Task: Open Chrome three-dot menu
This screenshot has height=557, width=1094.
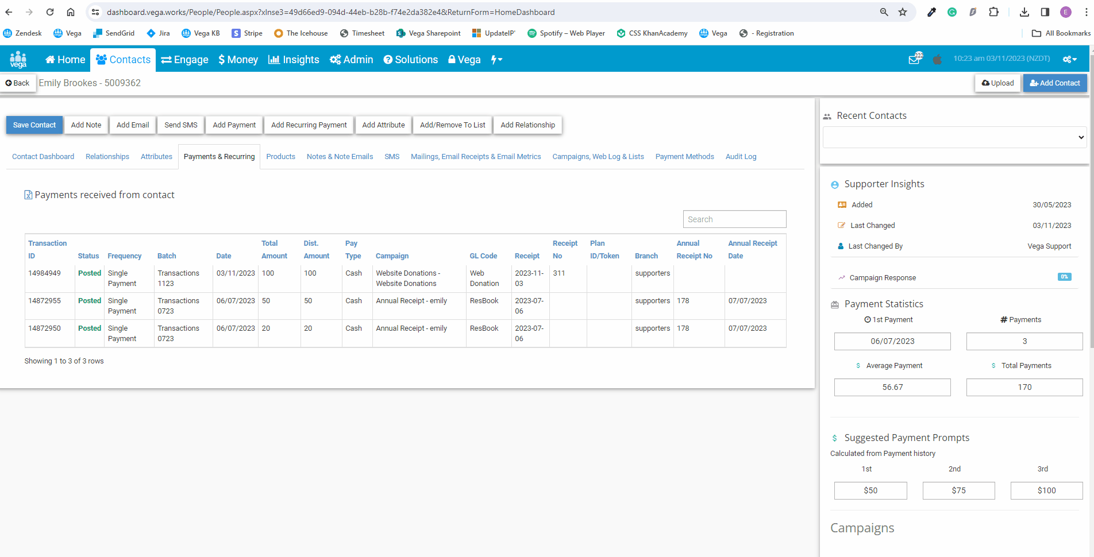Action: (1085, 12)
